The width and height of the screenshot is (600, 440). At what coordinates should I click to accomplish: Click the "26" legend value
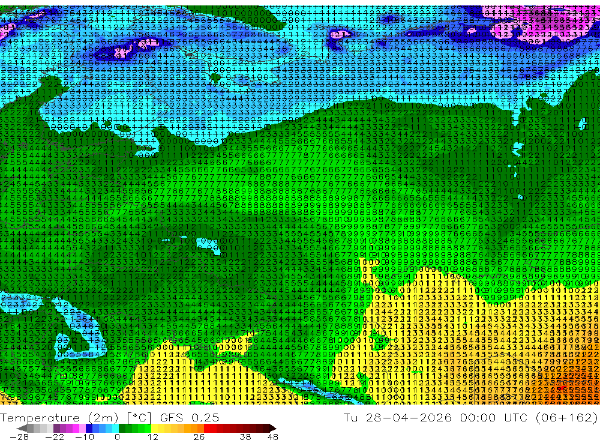(199, 437)
